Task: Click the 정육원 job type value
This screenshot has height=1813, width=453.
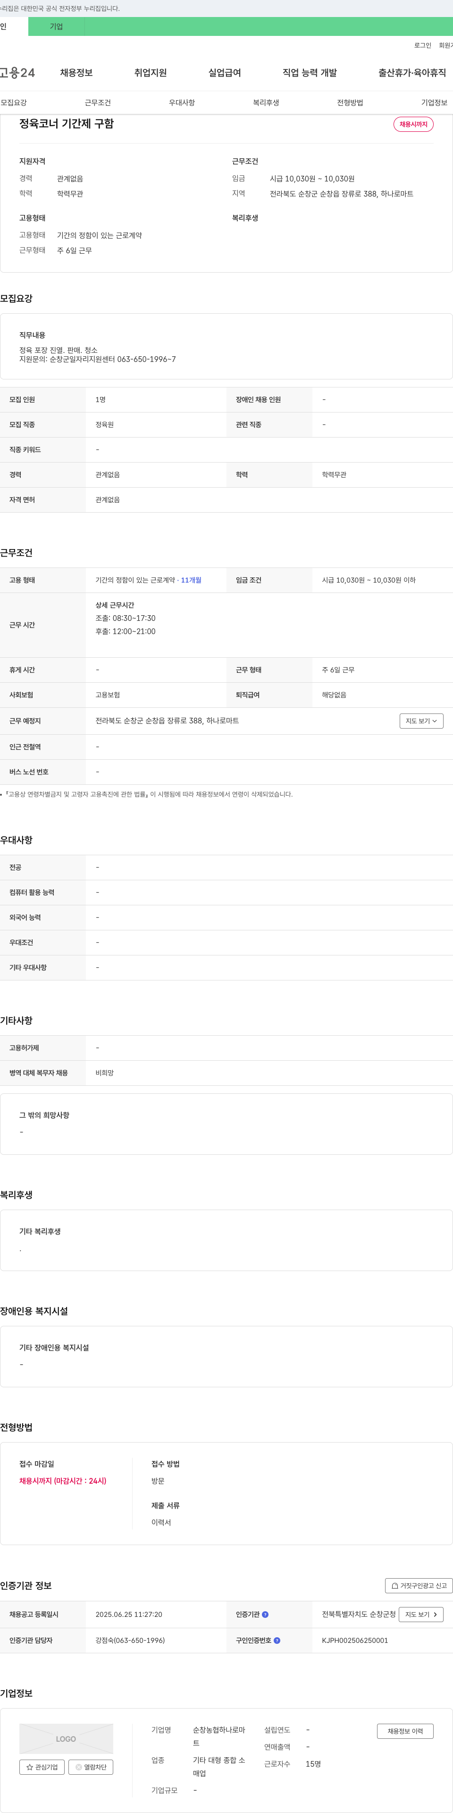Action: [105, 424]
